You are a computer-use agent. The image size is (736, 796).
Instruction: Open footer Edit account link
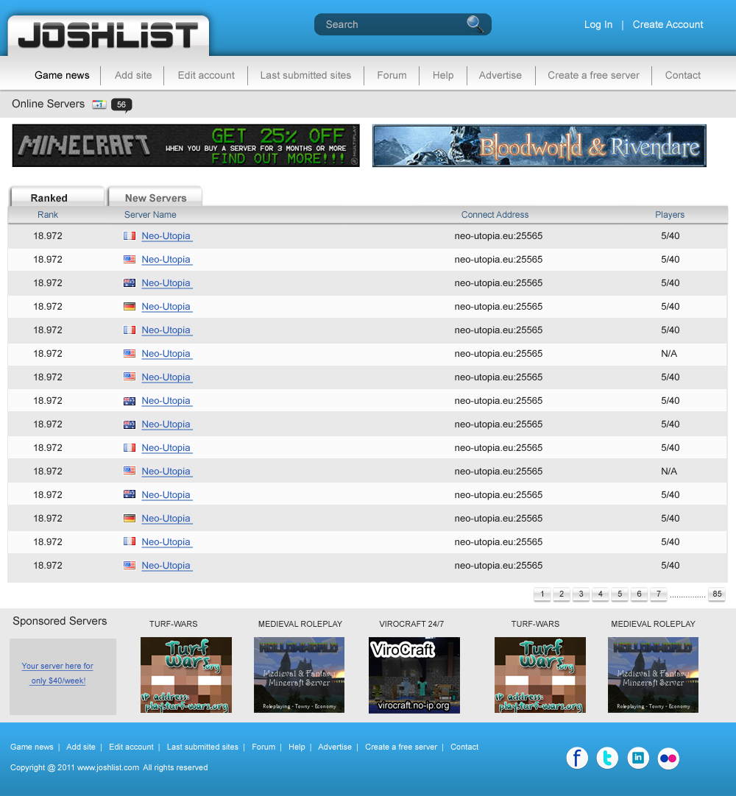tap(131, 747)
